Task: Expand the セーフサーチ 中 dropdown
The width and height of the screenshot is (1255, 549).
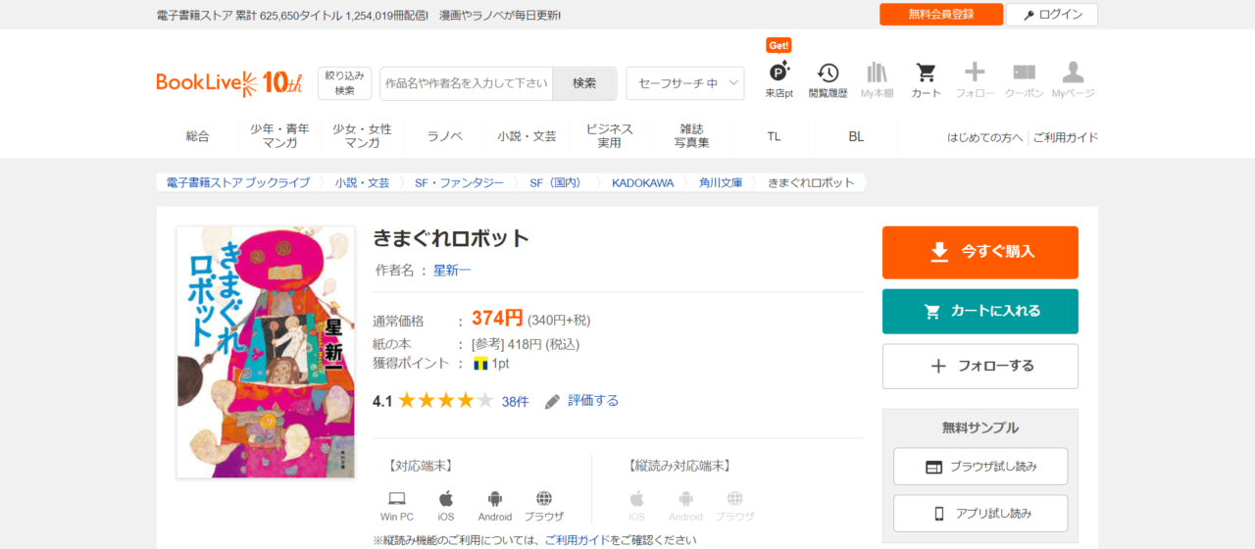Action: pos(684,83)
